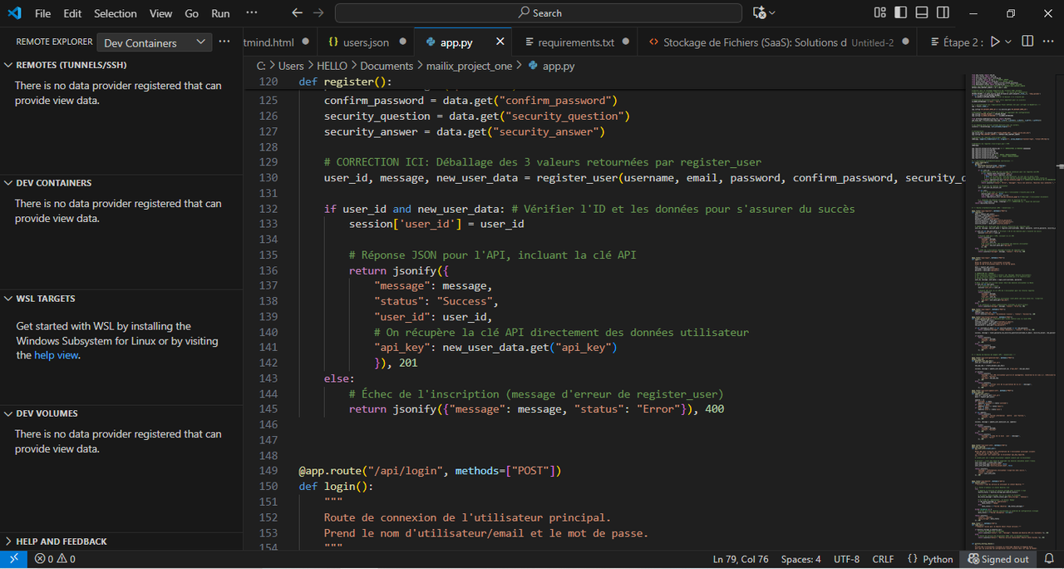Show more menus via ellipsis
This screenshot has width=1064, height=569.
pos(252,13)
